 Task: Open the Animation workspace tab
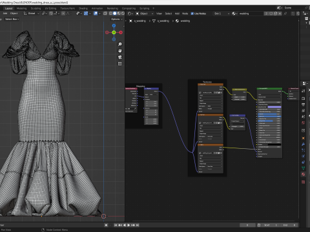click(97, 8)
